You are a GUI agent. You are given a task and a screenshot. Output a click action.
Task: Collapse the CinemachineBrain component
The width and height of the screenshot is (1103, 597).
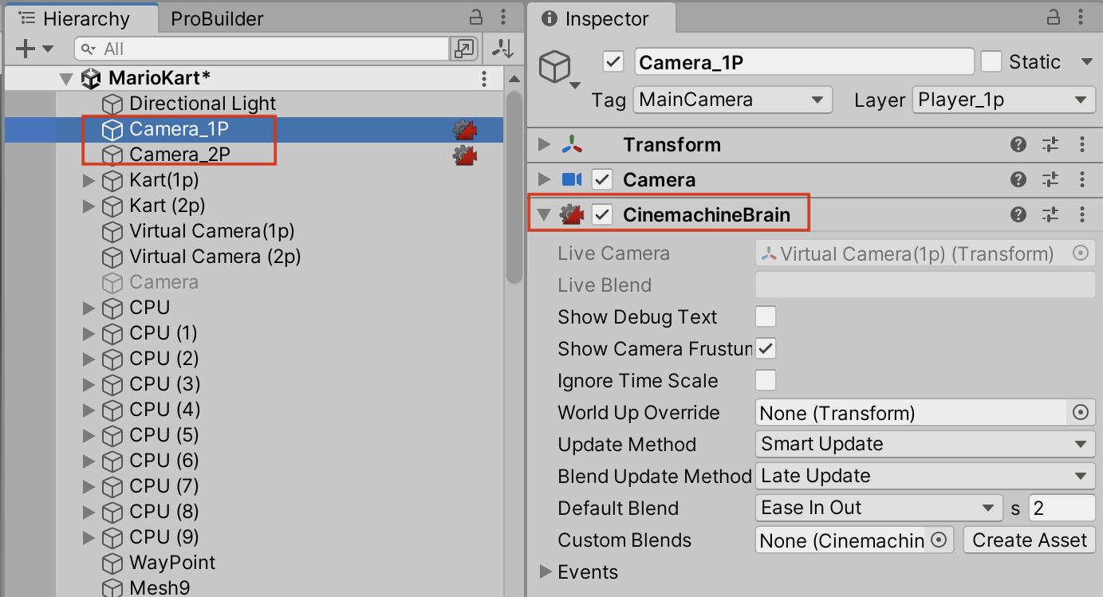(543, 214)
